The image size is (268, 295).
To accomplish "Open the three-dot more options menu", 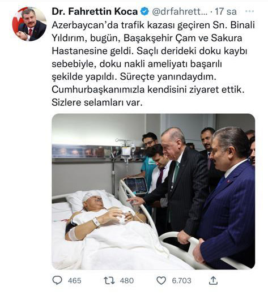I will pyautogui.click(x=249, y=11).
